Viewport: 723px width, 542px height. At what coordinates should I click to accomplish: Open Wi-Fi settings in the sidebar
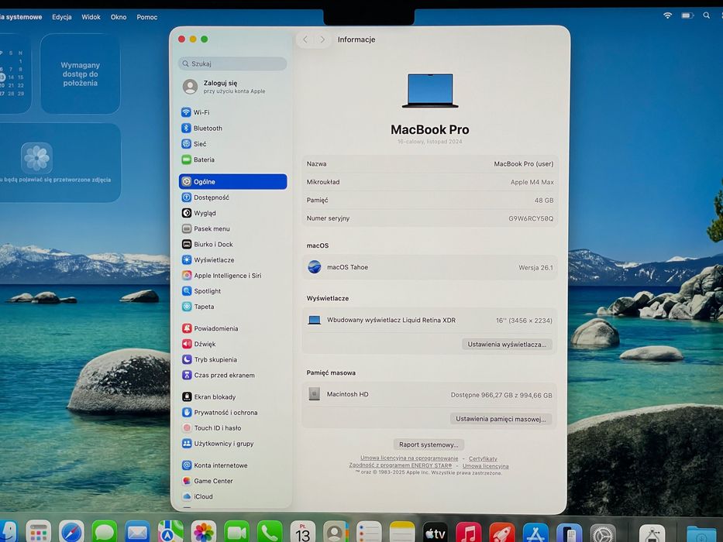point(232,112)
